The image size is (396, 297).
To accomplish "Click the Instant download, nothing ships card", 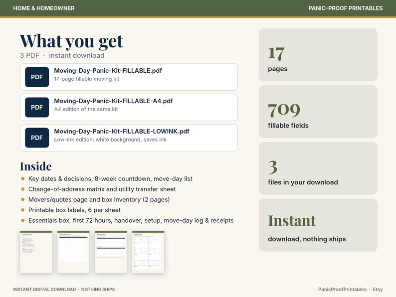I will coord(318,225).
